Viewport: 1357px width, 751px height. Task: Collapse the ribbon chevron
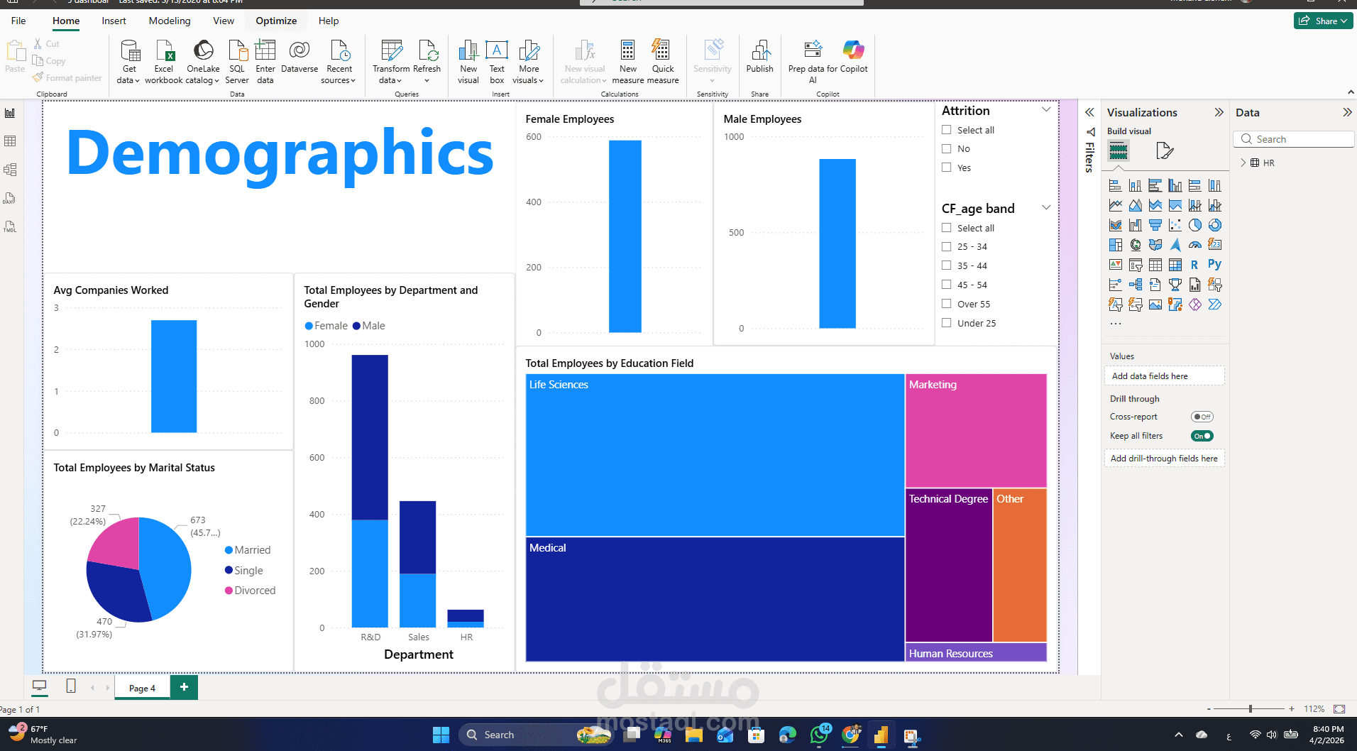[1350, 92]
